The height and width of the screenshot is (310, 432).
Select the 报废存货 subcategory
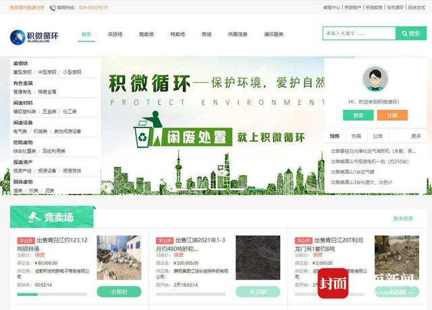tap(72, 170)
